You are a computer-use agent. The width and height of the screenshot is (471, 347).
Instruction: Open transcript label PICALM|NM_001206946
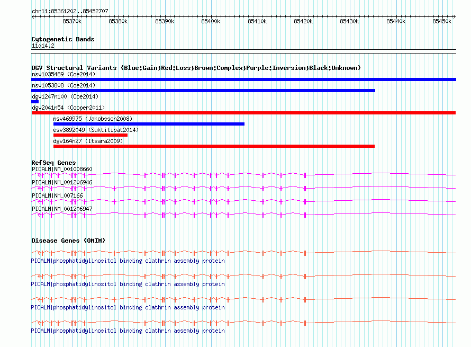pos(62,182)
